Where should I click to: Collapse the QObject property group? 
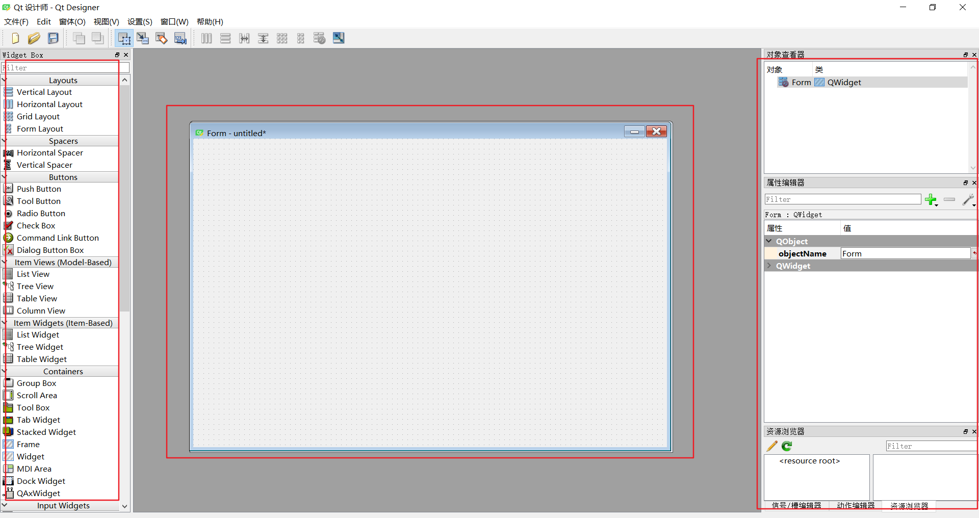tap(769, 241)
